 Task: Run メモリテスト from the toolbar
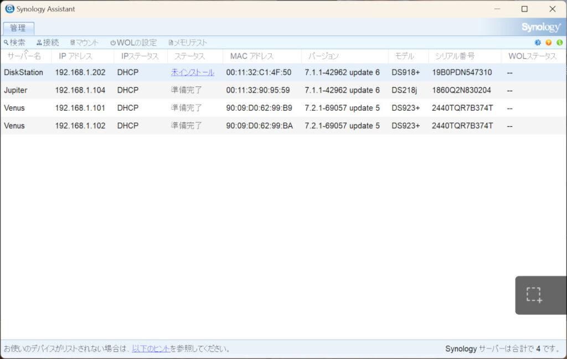click(188, 42)
